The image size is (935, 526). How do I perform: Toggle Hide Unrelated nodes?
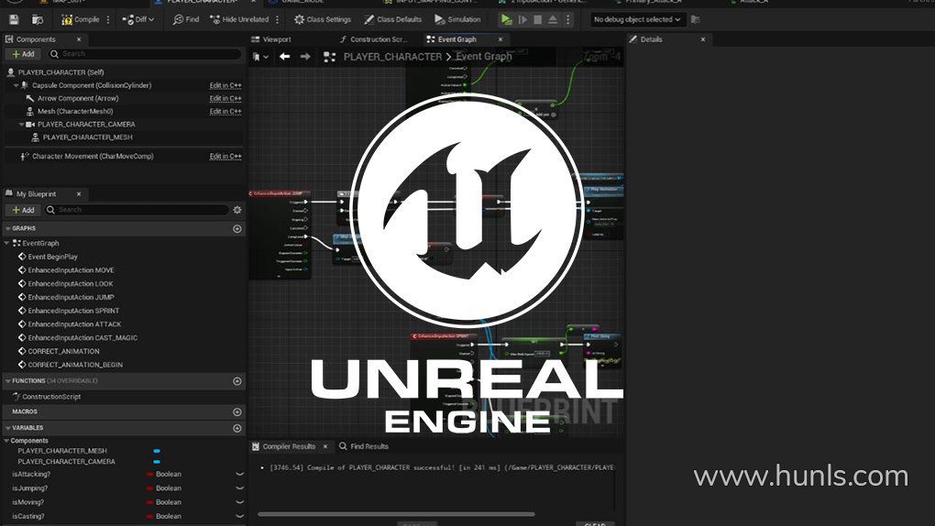point(239,19)
